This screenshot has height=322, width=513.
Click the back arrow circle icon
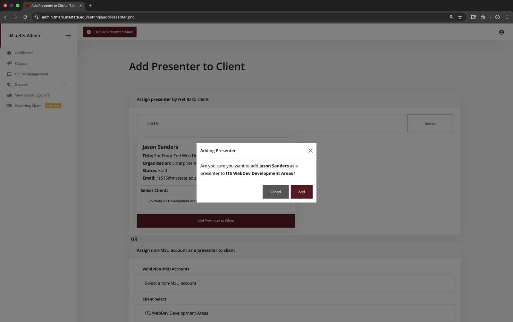[88, 32]
